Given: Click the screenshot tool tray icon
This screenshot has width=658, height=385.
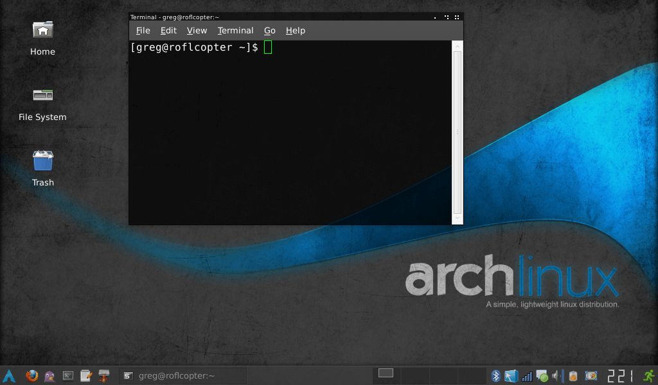Looking at the screenshot, I should [x=591, y=376].
